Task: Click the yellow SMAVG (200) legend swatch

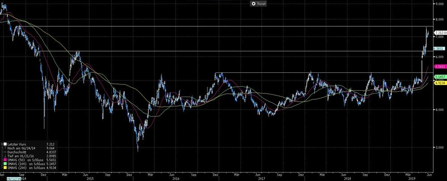Action: 4,168
